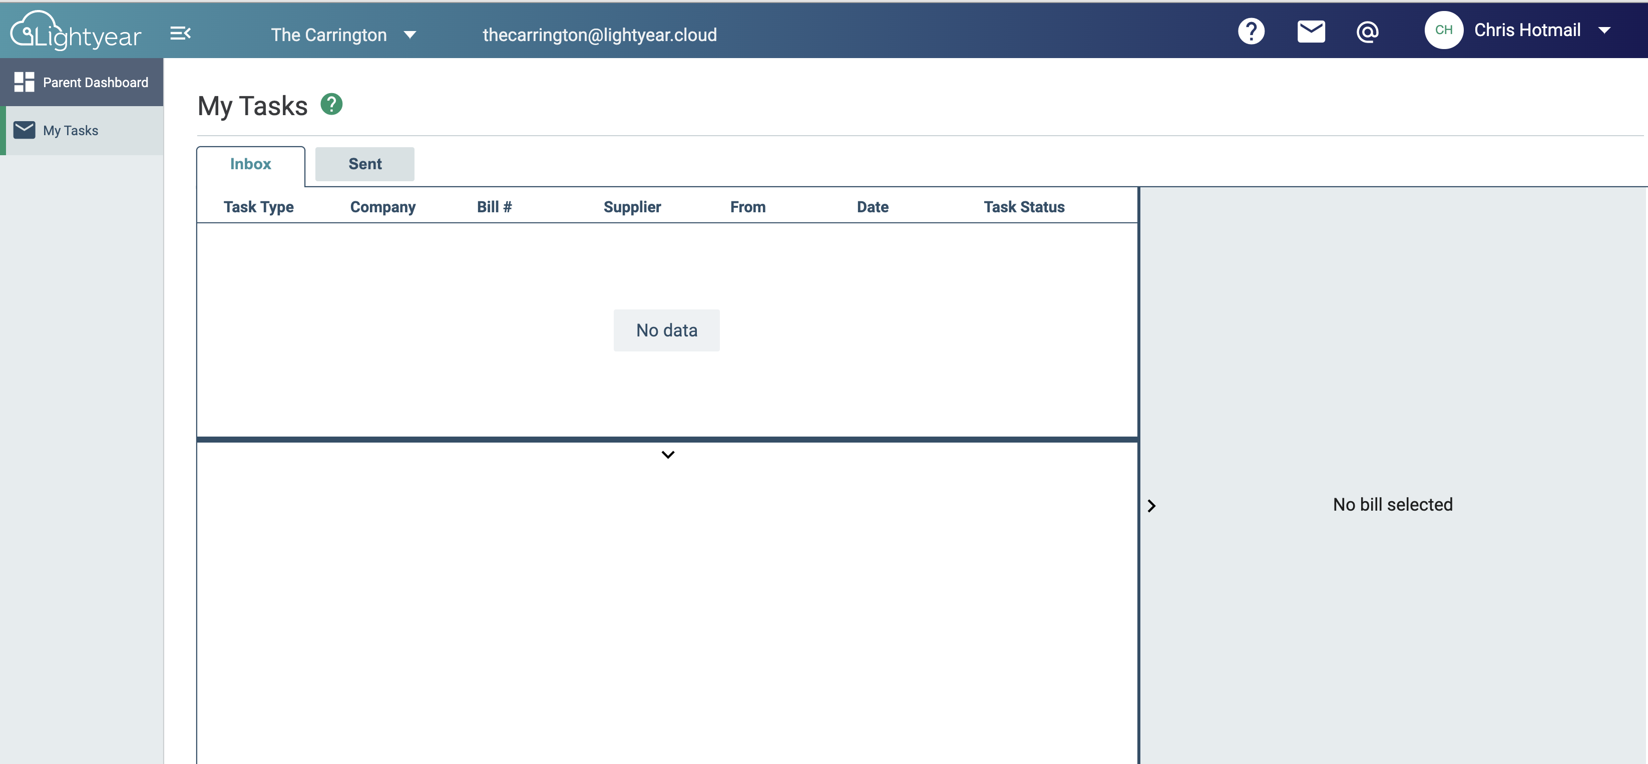Image resolution: width=1648 pixels, height=764 pixels.
Task: Click the My Tasks envelope sidebar icon
Action: click(25, 130)
